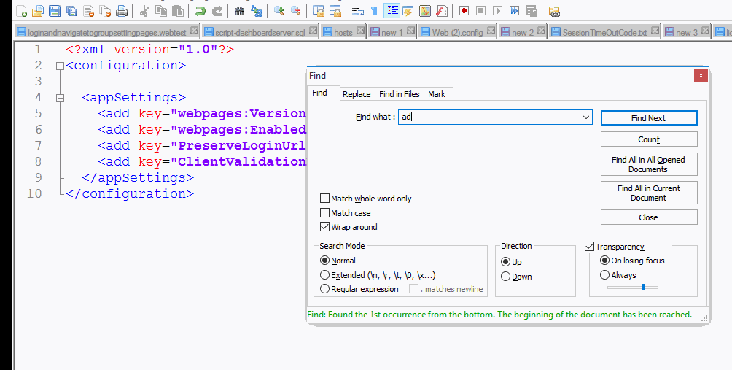Untick the Transparency checkbox

tap(589, 247)
